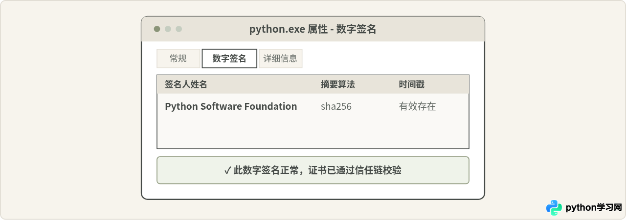The width and height of the screenshot is (626, 220).
Task: Click the 签名人姓名 column header
Action: pos(186,84)
